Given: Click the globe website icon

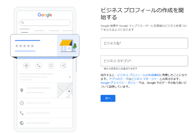Looking at the screenshot, I should [22, 123].
